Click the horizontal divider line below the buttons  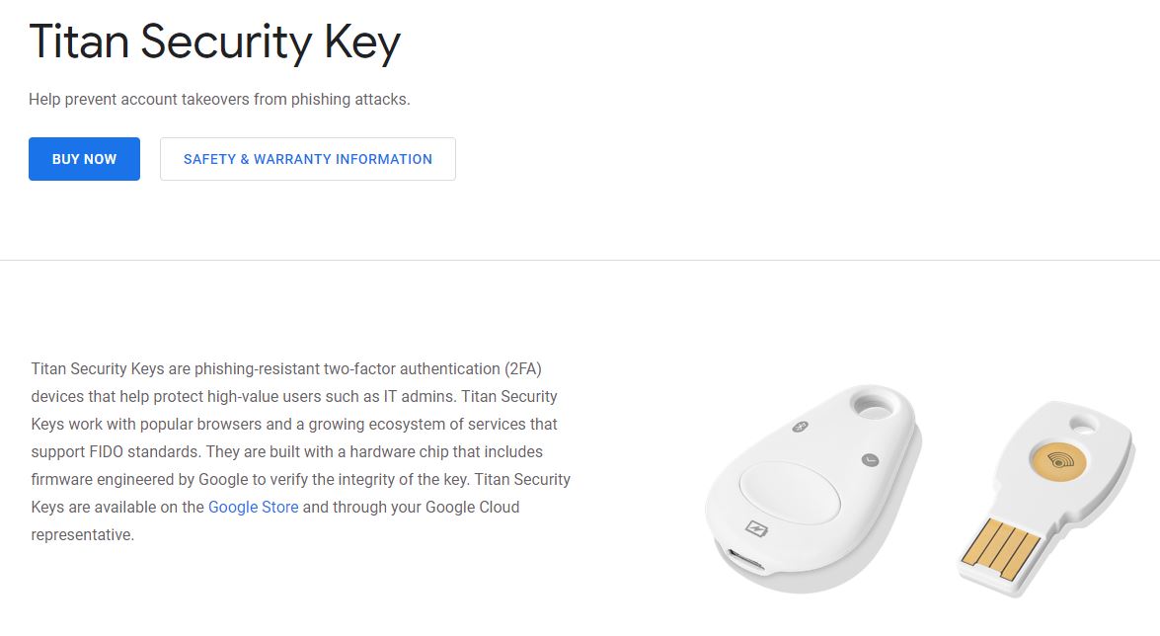click(580, 261)
